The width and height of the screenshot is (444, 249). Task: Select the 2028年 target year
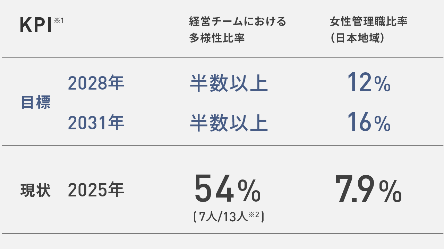tap(96, 83)
